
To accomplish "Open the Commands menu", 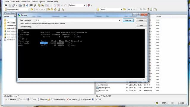I will [x=26, y=1].
